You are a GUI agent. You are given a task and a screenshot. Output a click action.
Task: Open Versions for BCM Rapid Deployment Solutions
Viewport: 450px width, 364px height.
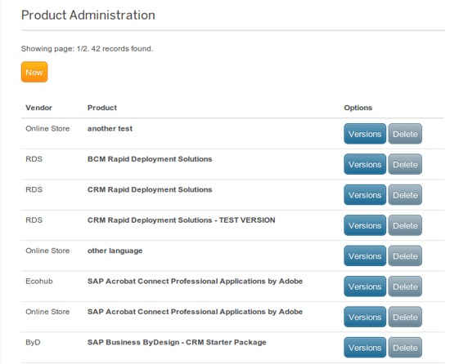365,164
